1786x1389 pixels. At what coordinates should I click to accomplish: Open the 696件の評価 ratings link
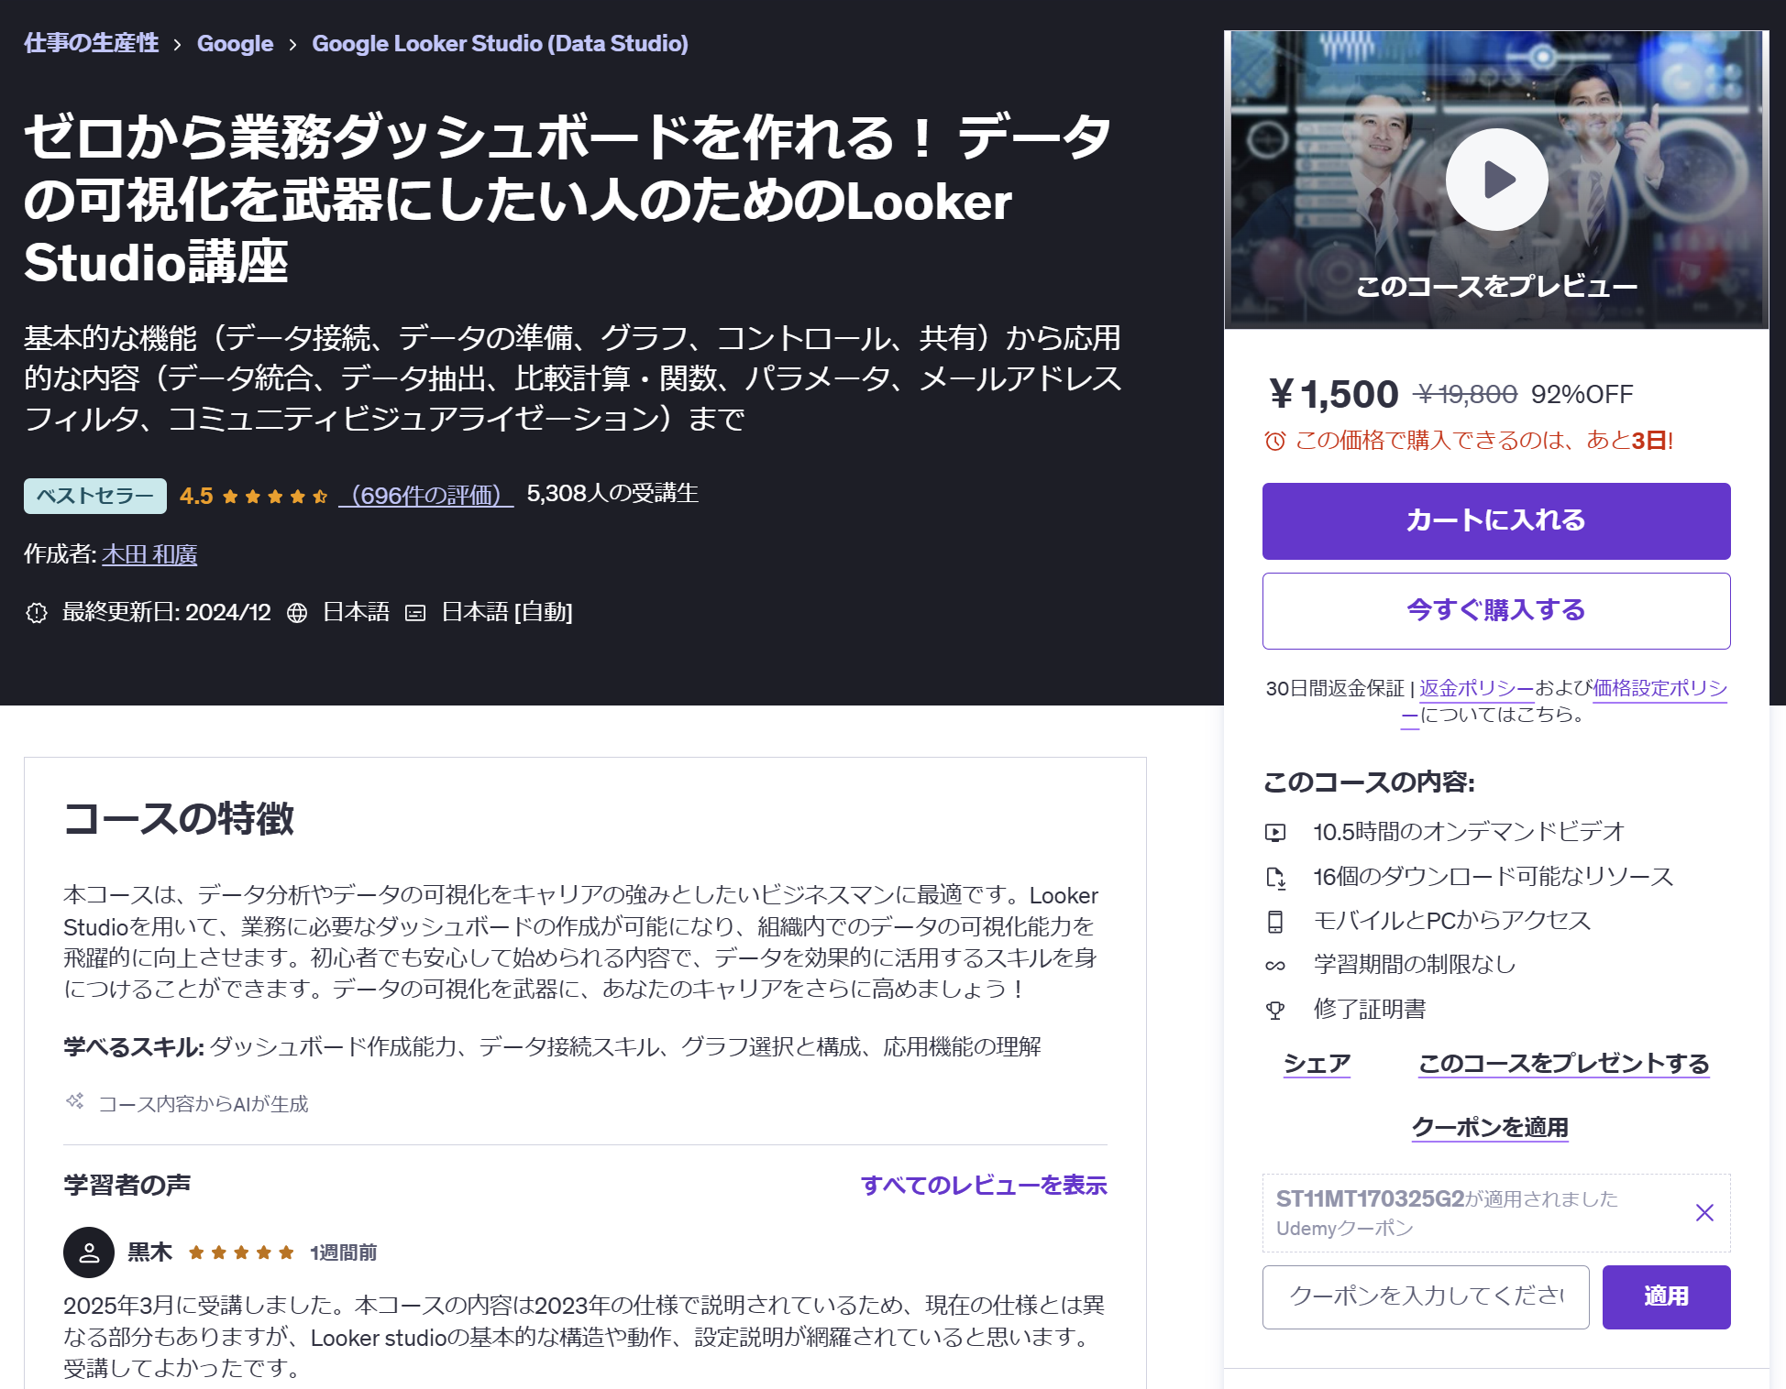(x=426, y=495)
